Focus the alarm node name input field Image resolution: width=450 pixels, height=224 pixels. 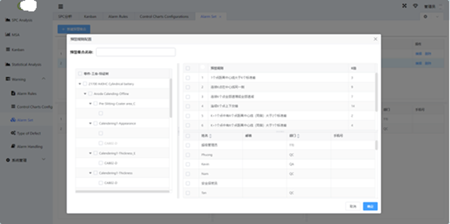coord(136,52)
